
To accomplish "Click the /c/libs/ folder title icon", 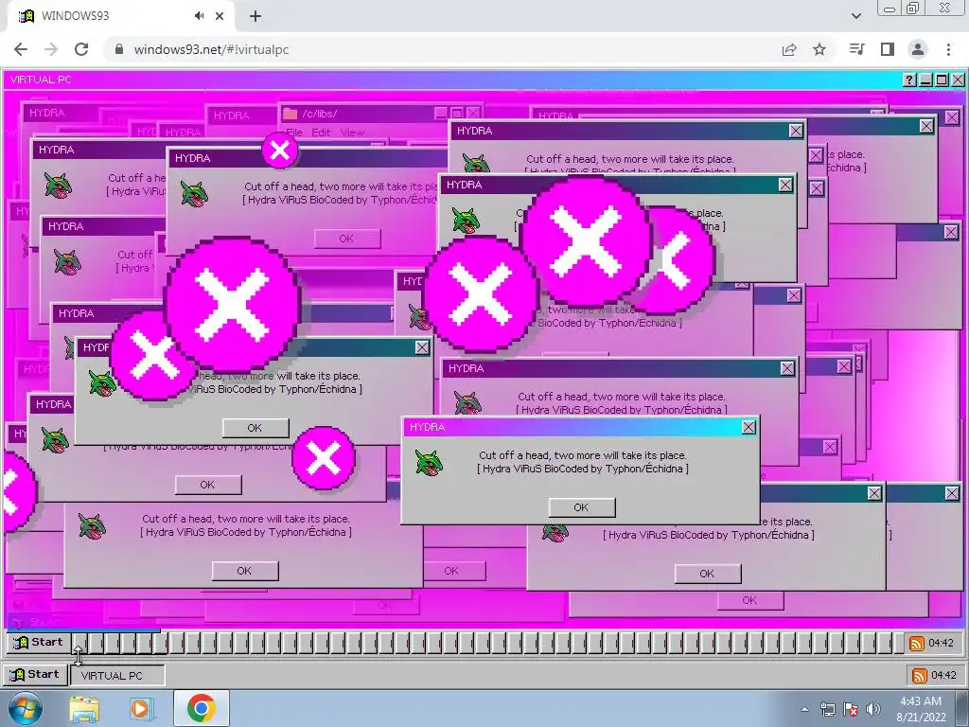I will pos(290,114).
